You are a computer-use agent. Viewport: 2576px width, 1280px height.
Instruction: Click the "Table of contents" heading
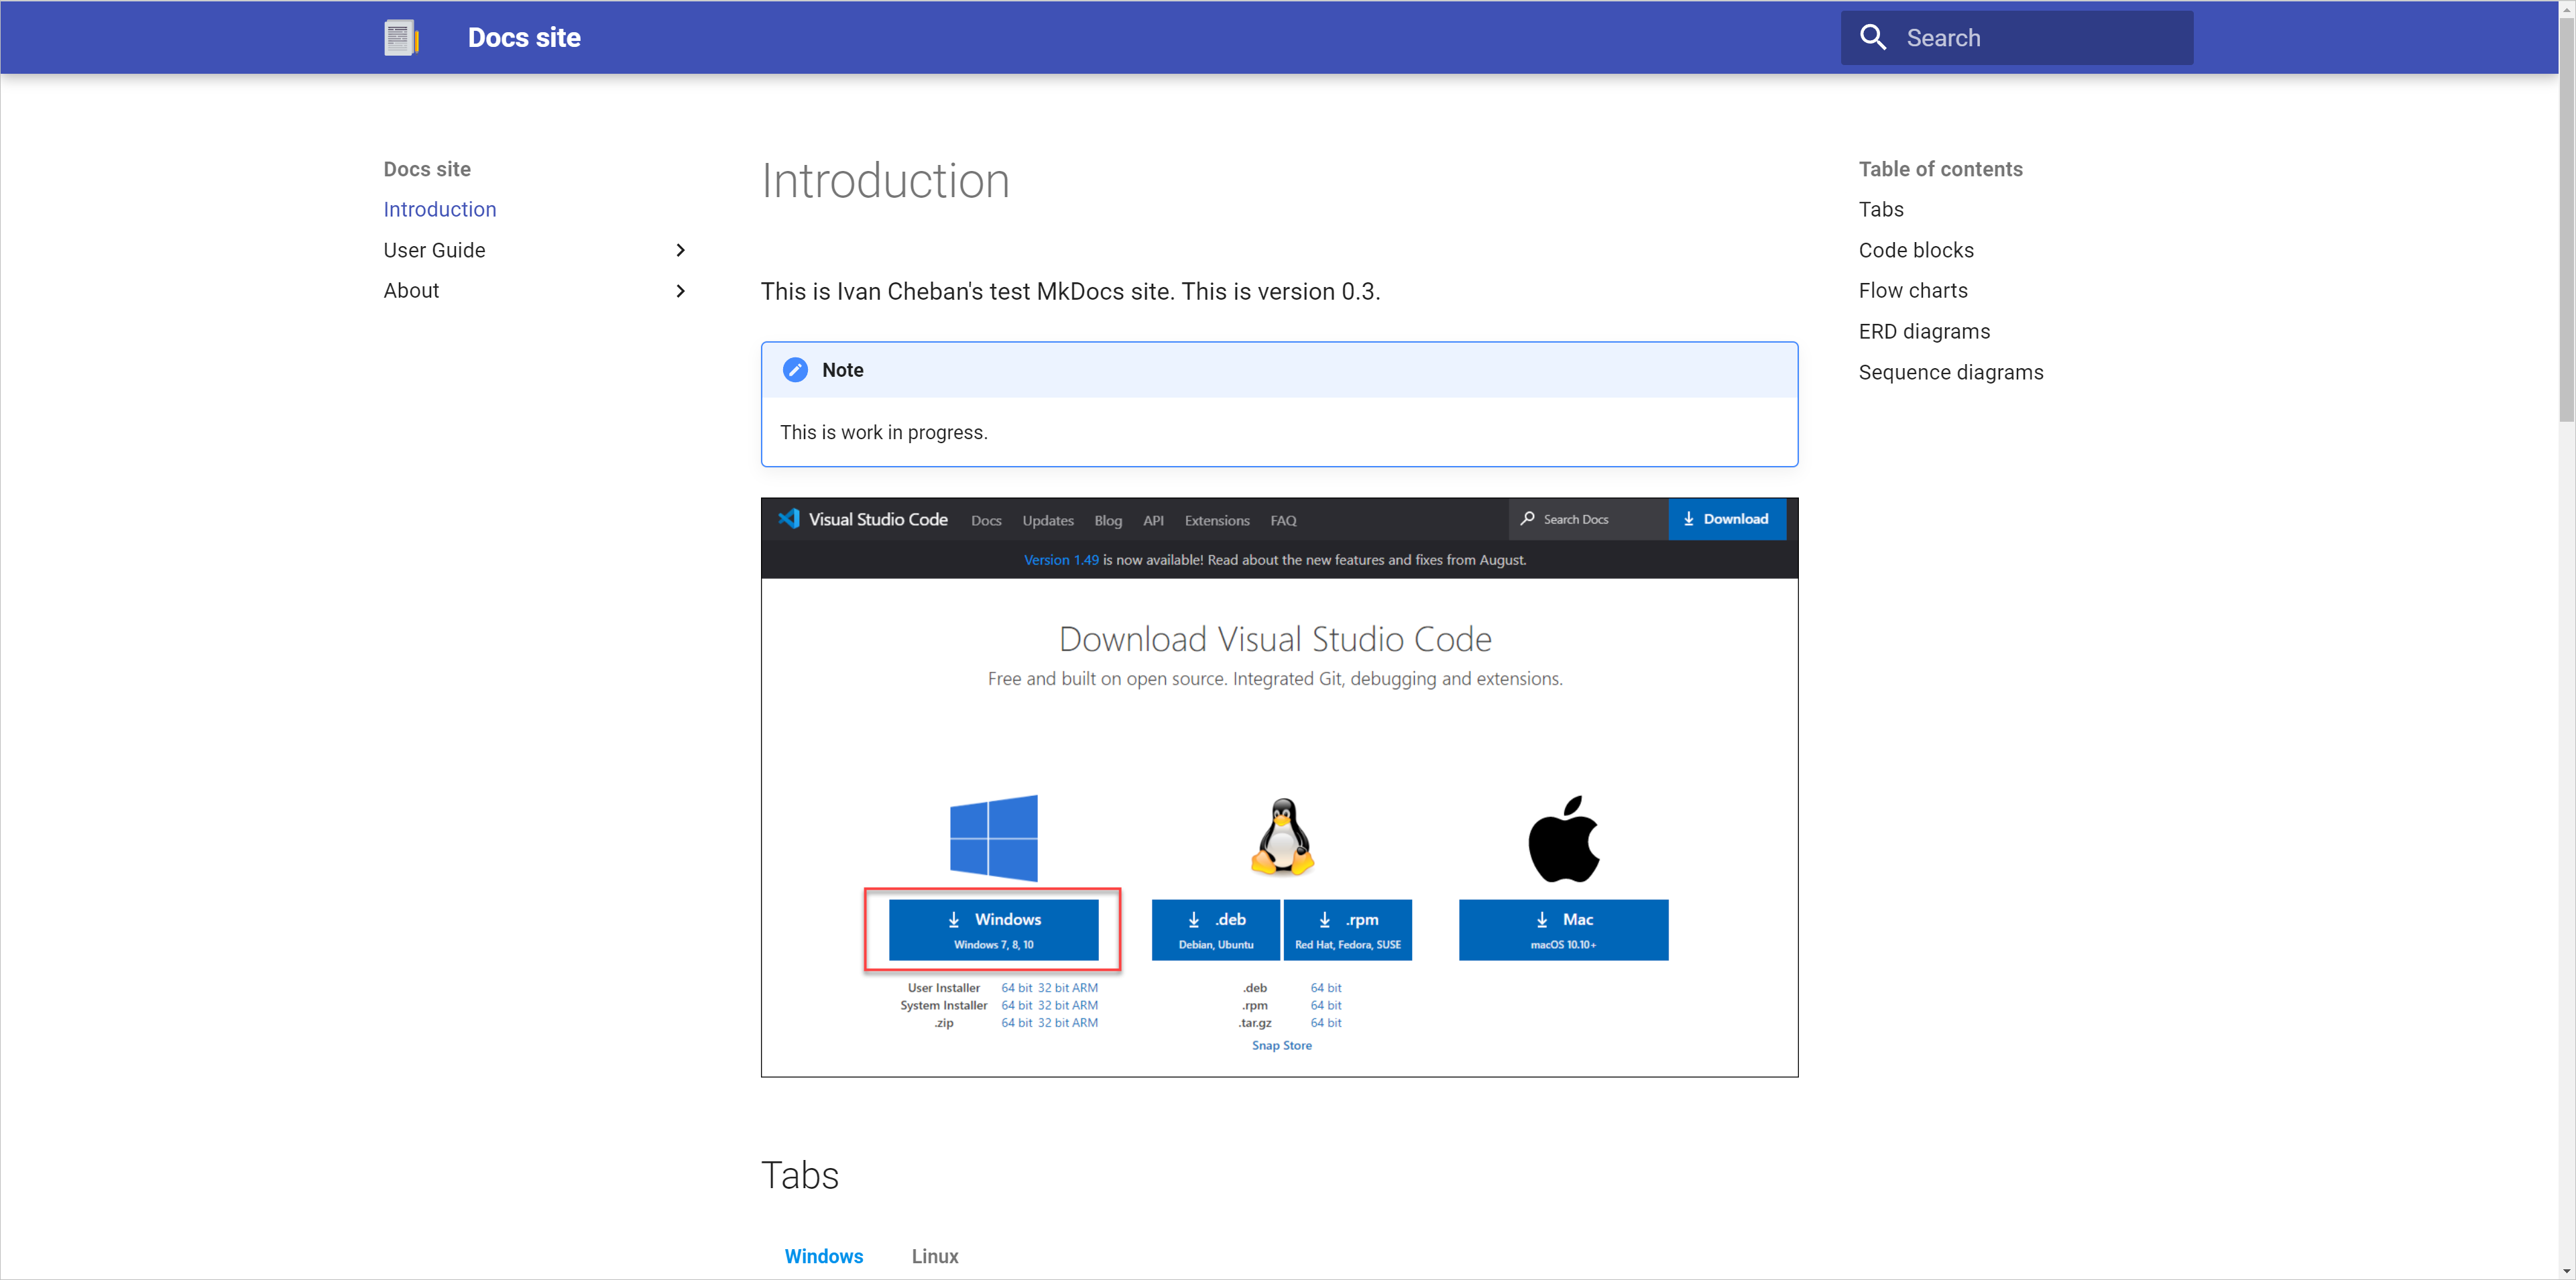point(1940,169)
